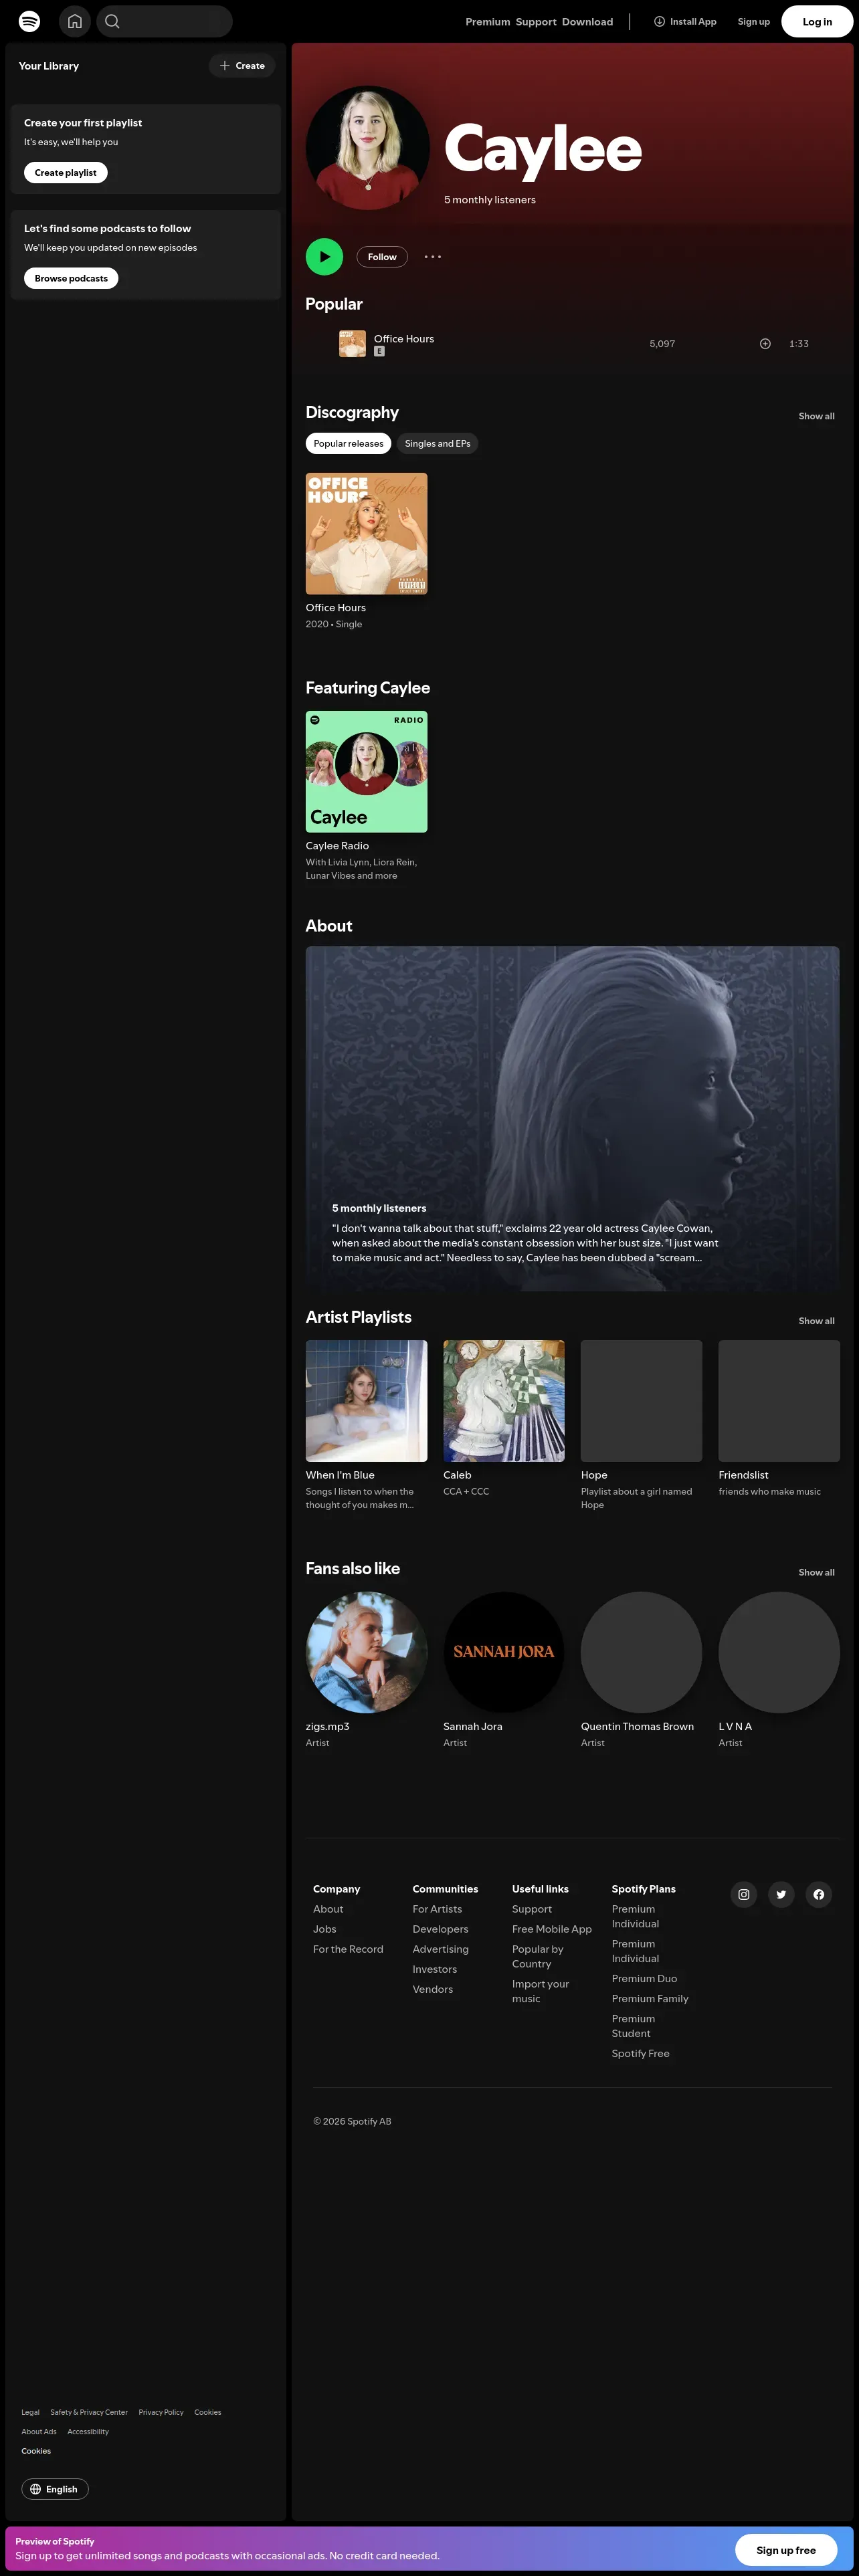Viewport: 859px width, 2576px height.
Task: Open Download in top navigation
Action: [x=587, y=22]
